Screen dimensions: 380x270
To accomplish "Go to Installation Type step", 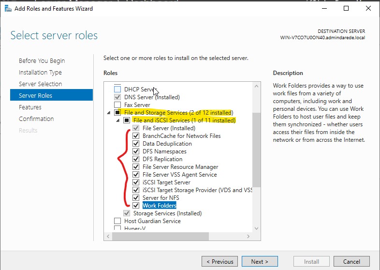I will (x=40, y=72).
